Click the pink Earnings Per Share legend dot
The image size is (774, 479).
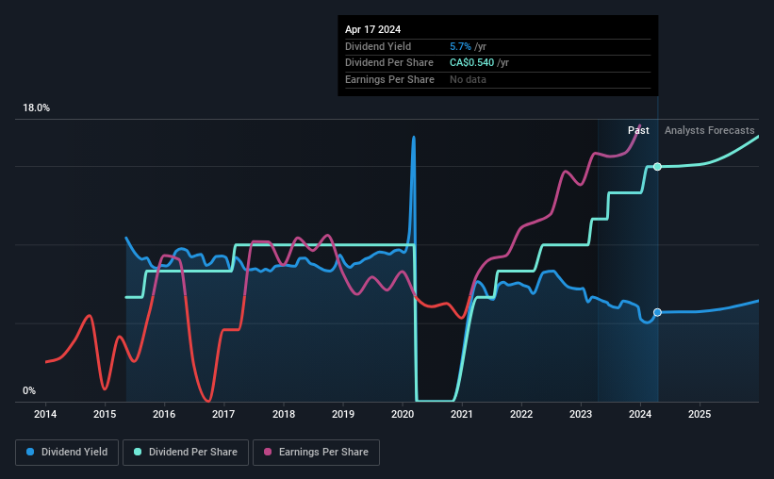(x=268, y=452)
